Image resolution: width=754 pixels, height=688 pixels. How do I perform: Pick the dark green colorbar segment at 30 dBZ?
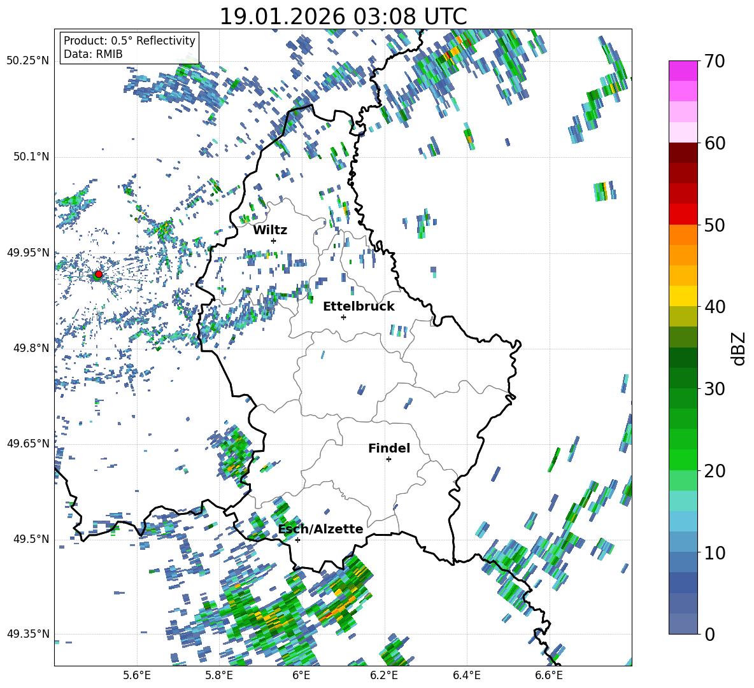(x=683, y=378)
